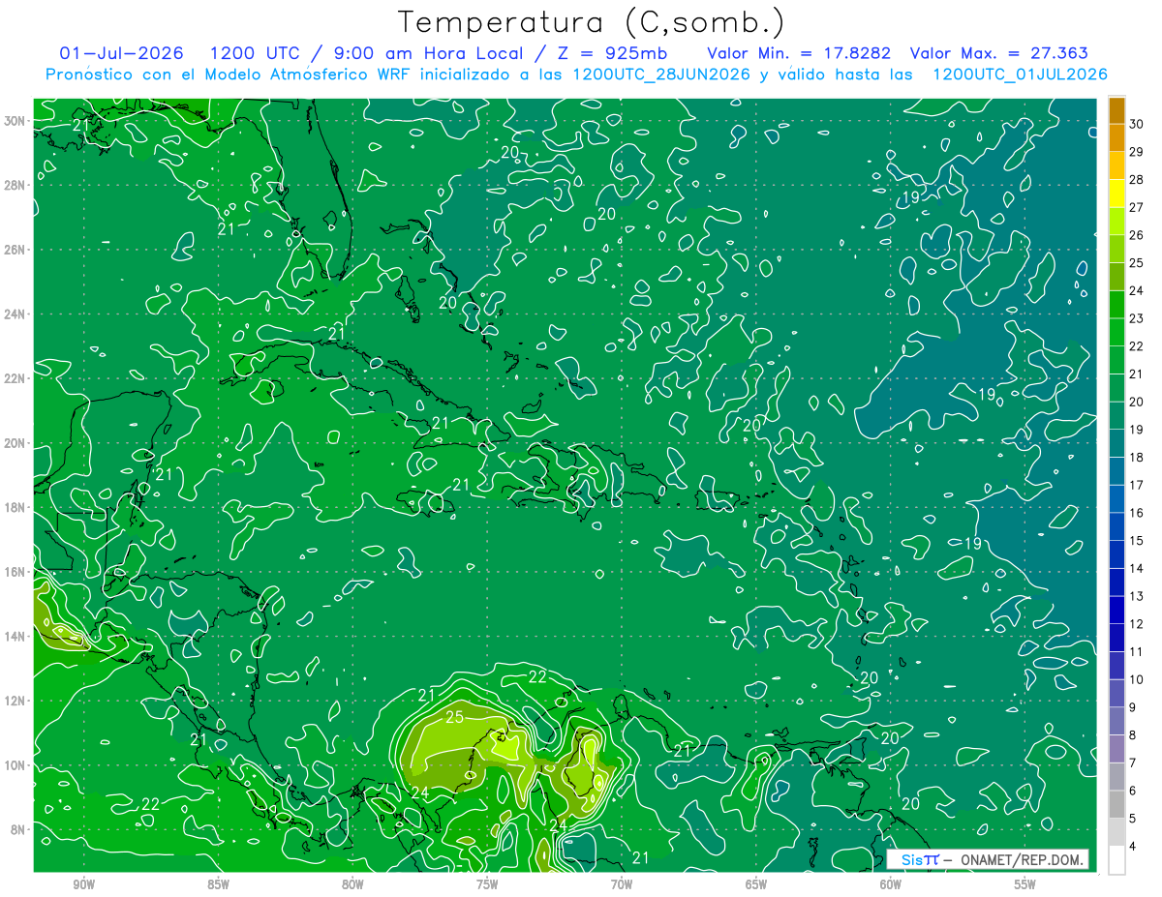This screenshot has height=897, width=1162.
Task: Click legend teal swatch between 18 and 19
Action: click(x=1116, y=442)
